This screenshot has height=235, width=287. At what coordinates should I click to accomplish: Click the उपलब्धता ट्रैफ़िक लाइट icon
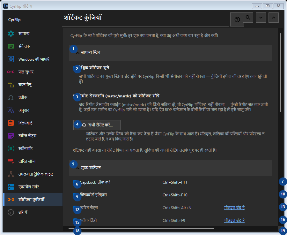pos(11,174)
